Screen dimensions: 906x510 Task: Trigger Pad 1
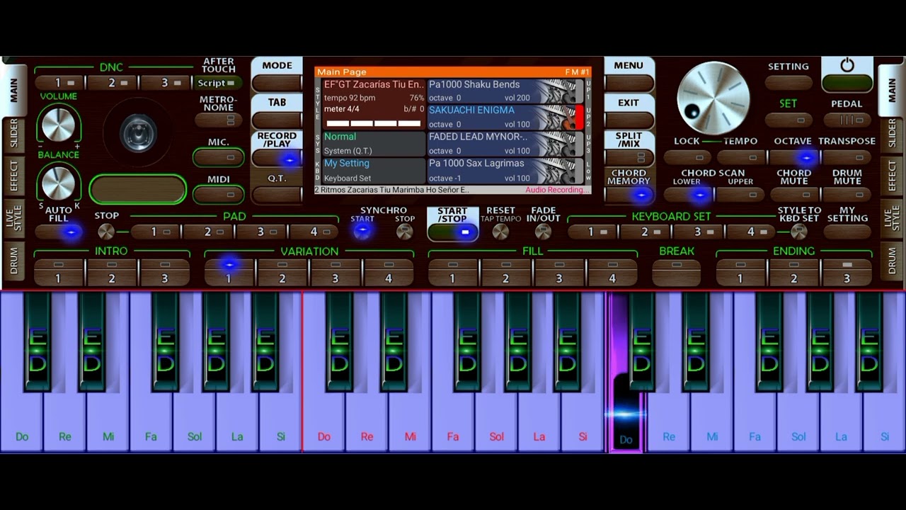(x=154, y=232)
